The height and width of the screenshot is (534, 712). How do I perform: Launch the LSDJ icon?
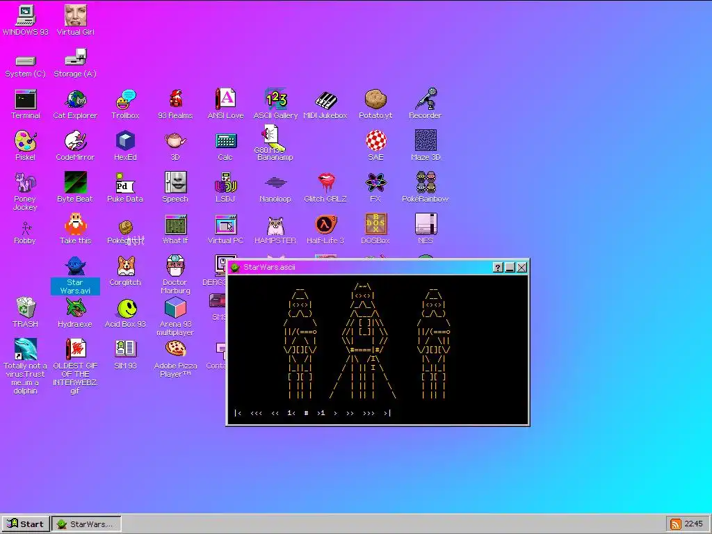coord(225,187)
